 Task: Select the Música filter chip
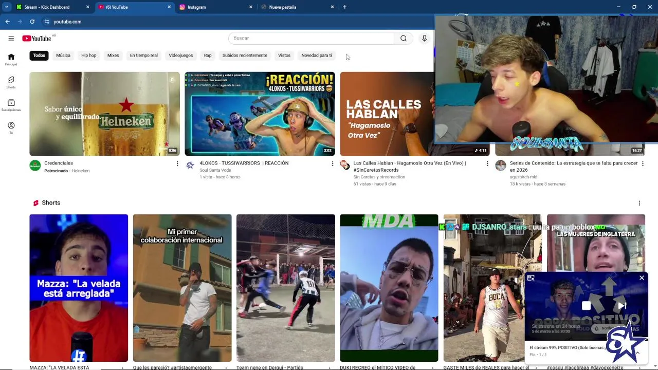[63, 55]
